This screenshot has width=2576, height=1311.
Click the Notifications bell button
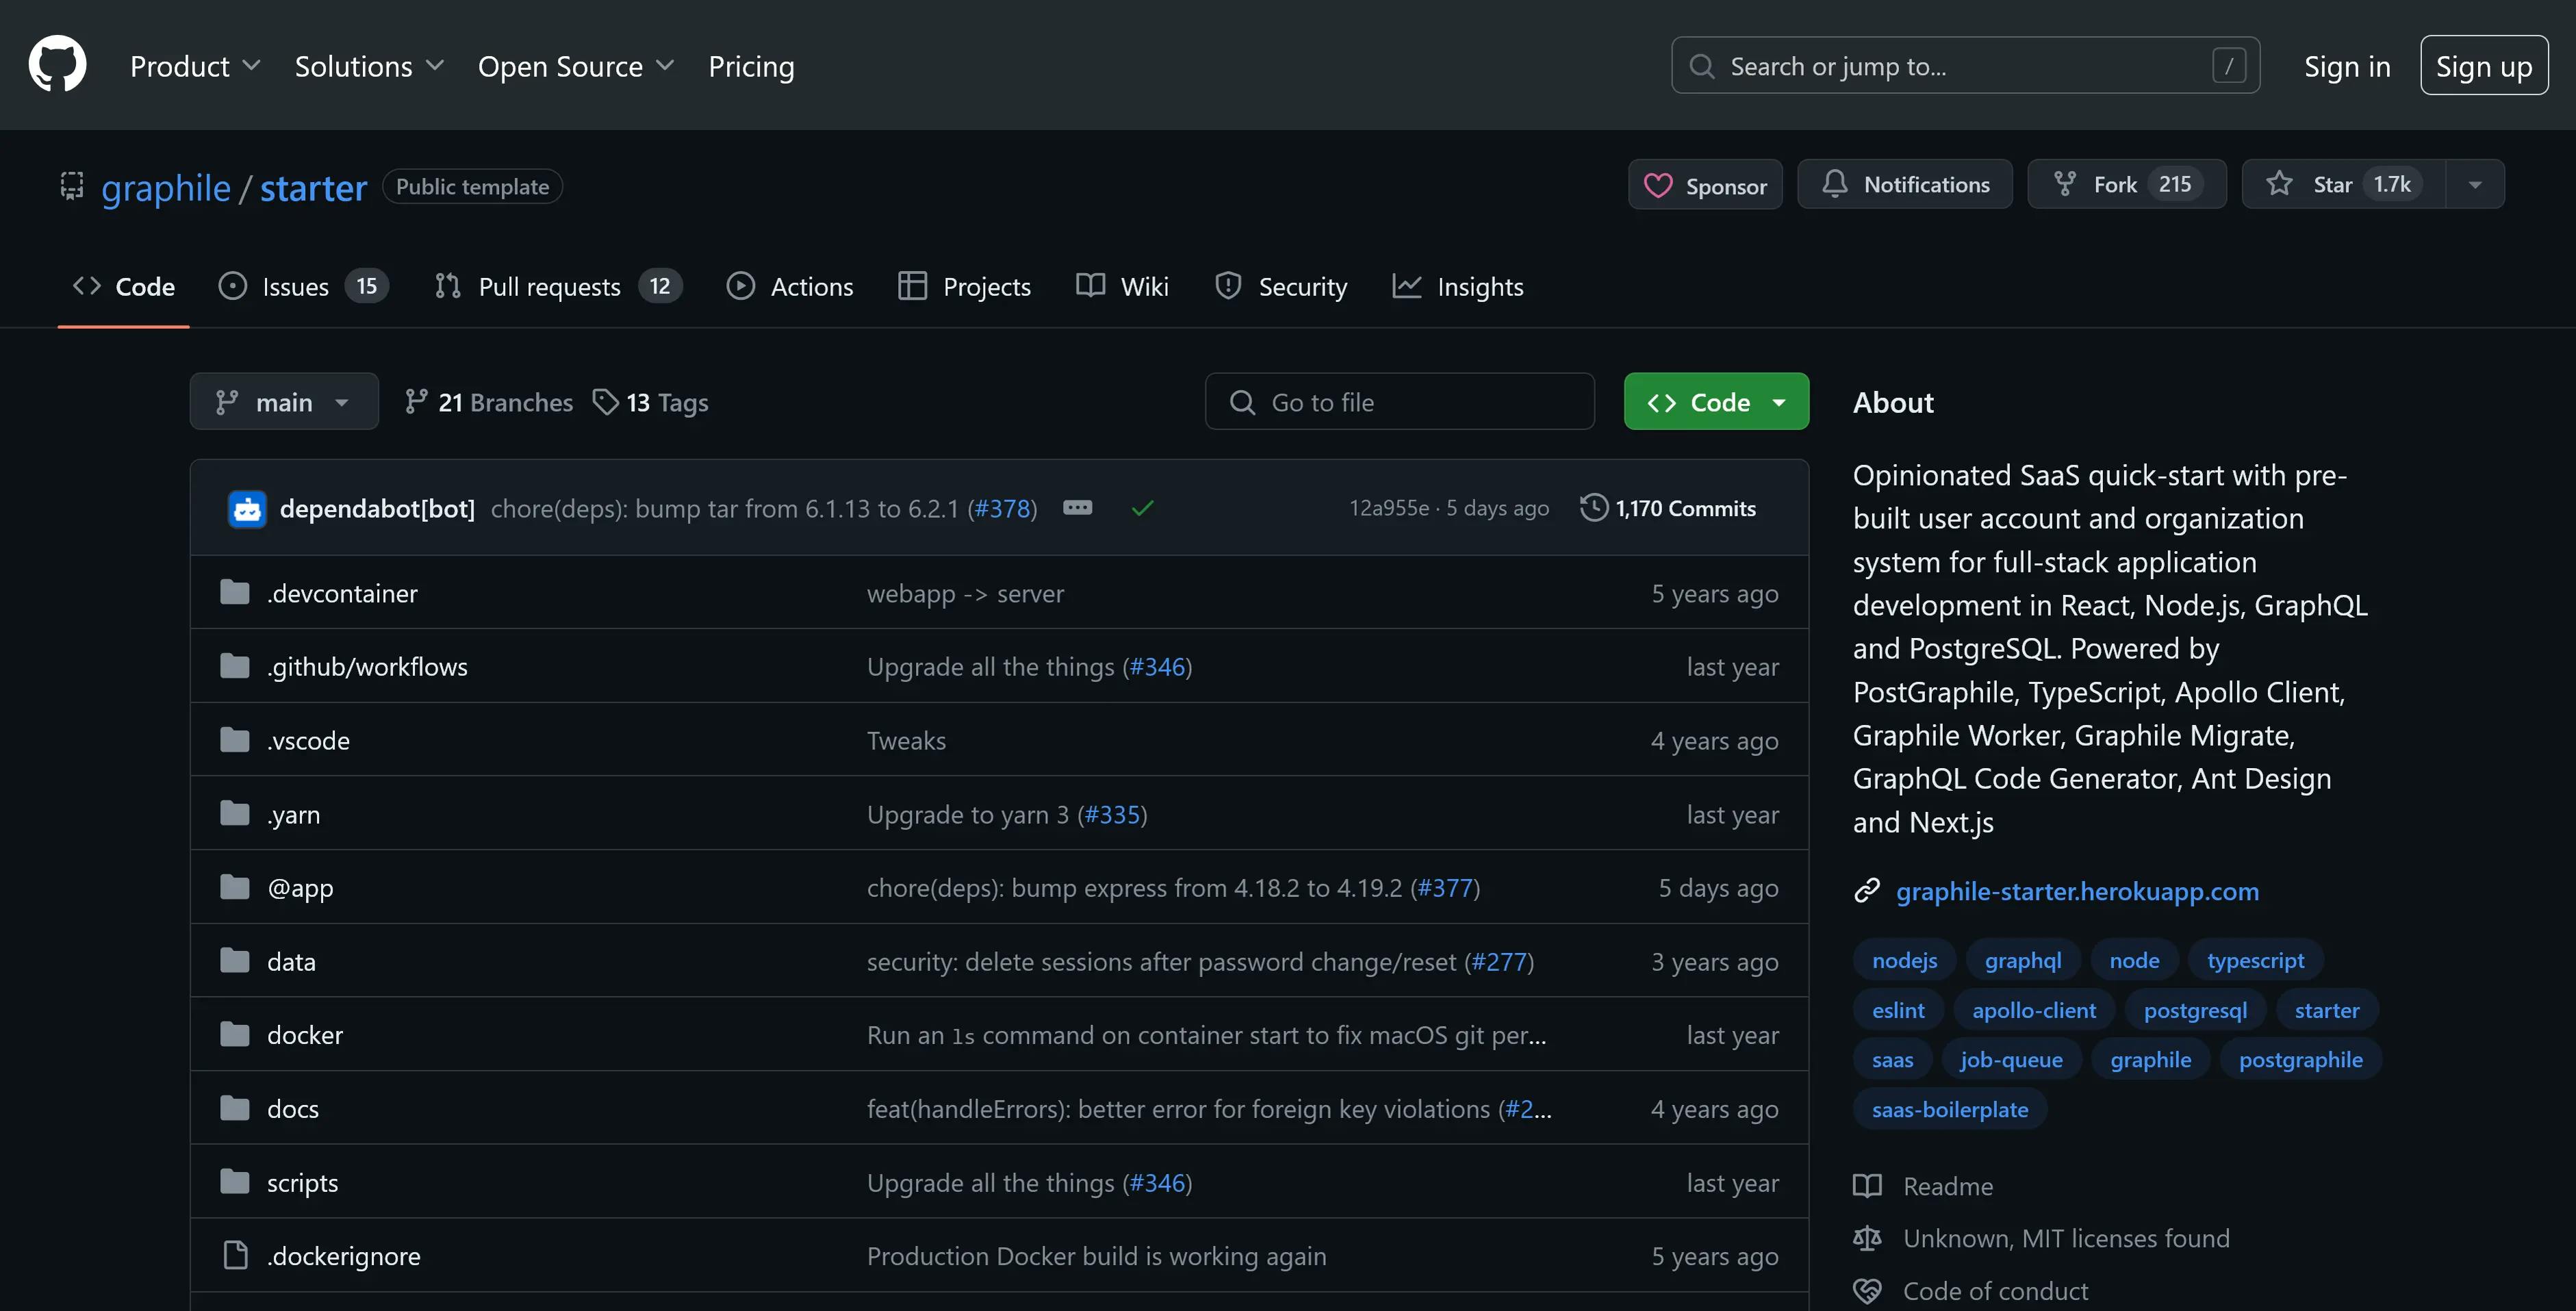tap(1905, 185)
